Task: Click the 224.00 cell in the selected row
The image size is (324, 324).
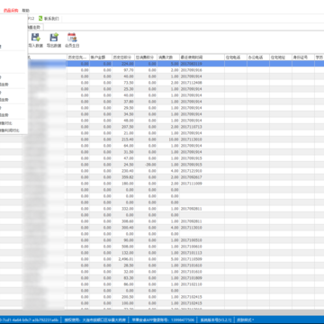Action: pos(123,64)
